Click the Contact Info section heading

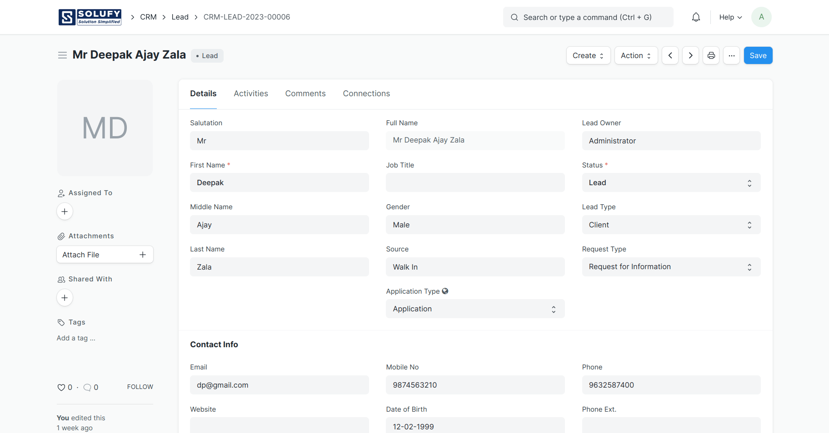[214, 344]
